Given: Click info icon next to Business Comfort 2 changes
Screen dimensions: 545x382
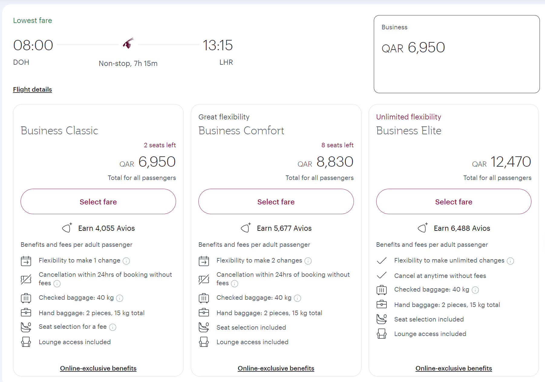Looking at the screenshot, I should [308, 261].
